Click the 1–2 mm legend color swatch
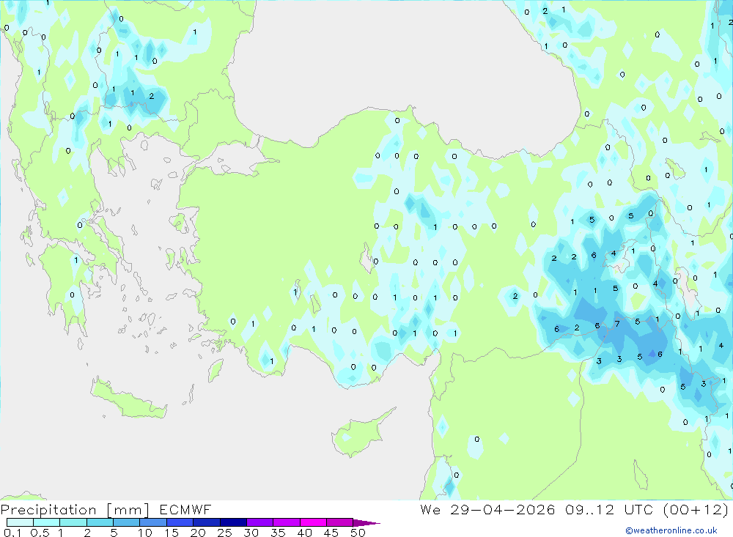This screenshot has width=733, height=537. (73, 522)
